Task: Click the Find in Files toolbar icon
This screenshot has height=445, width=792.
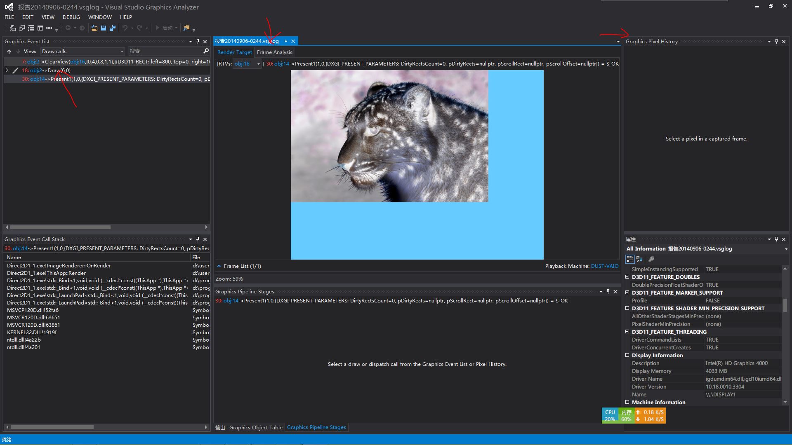Action: click(x=186, y=28)
